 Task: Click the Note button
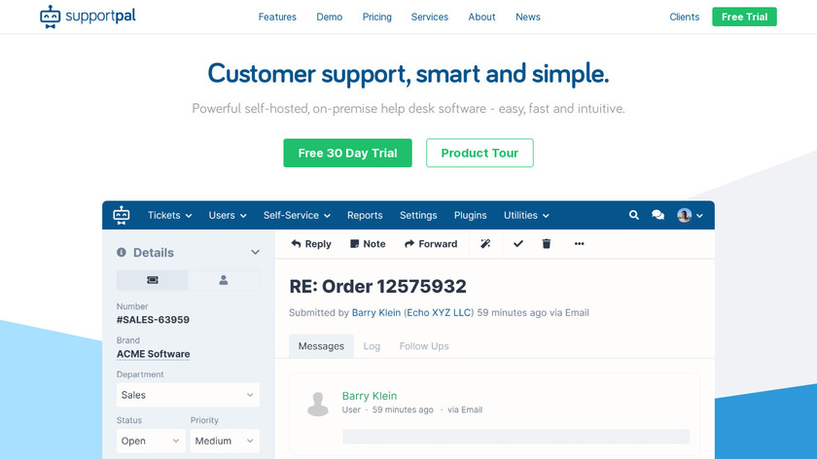pos(368,244)
